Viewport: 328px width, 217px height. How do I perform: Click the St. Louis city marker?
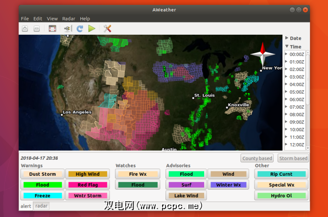(x=193, y=98)
